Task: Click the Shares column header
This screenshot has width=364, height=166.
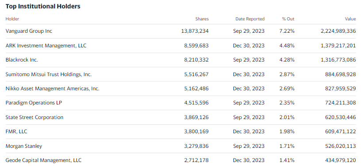Action: (202, 19)
